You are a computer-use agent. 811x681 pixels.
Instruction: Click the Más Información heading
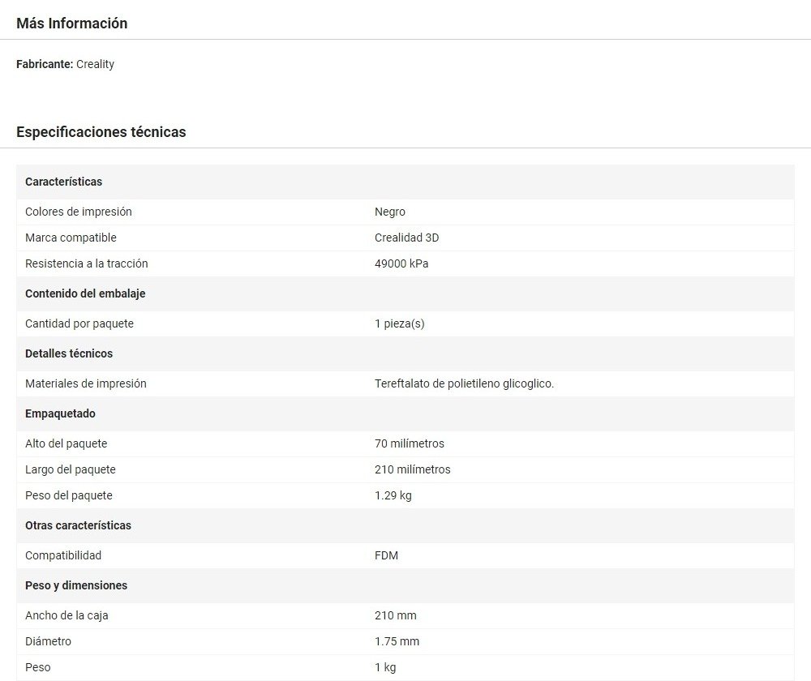(x=71, y=24)
